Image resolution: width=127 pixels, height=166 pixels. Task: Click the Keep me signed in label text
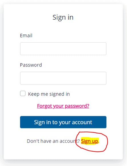pyautogui.click(x=49, y=94)
